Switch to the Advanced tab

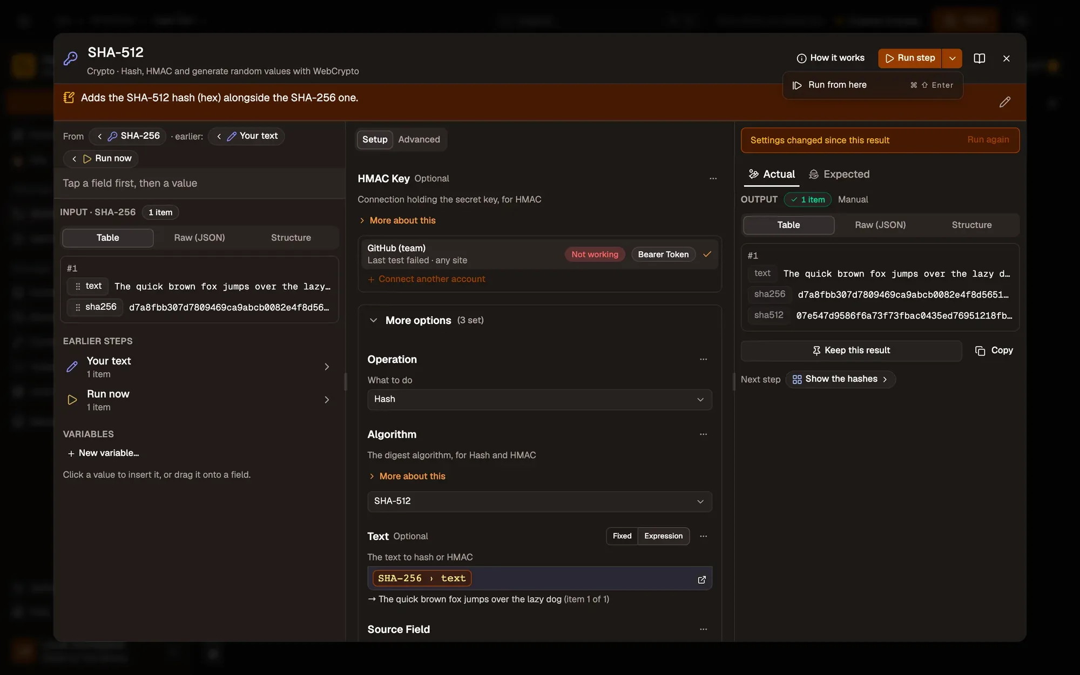[x=419, y=140]
